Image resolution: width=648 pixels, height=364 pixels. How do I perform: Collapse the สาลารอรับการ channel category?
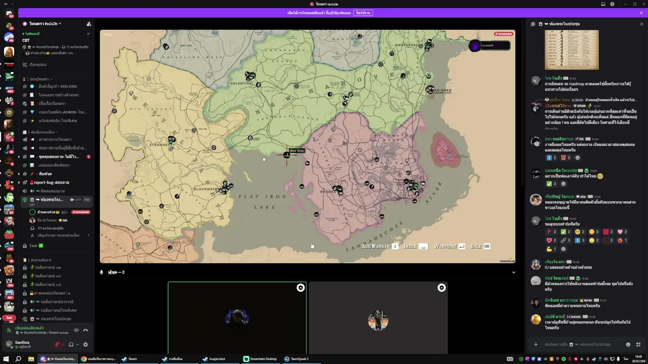point(40,260)
